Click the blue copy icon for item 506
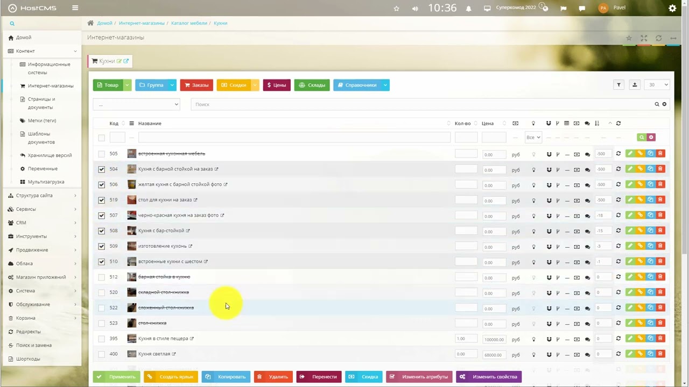689x387 pixels. tap(650, 184)
